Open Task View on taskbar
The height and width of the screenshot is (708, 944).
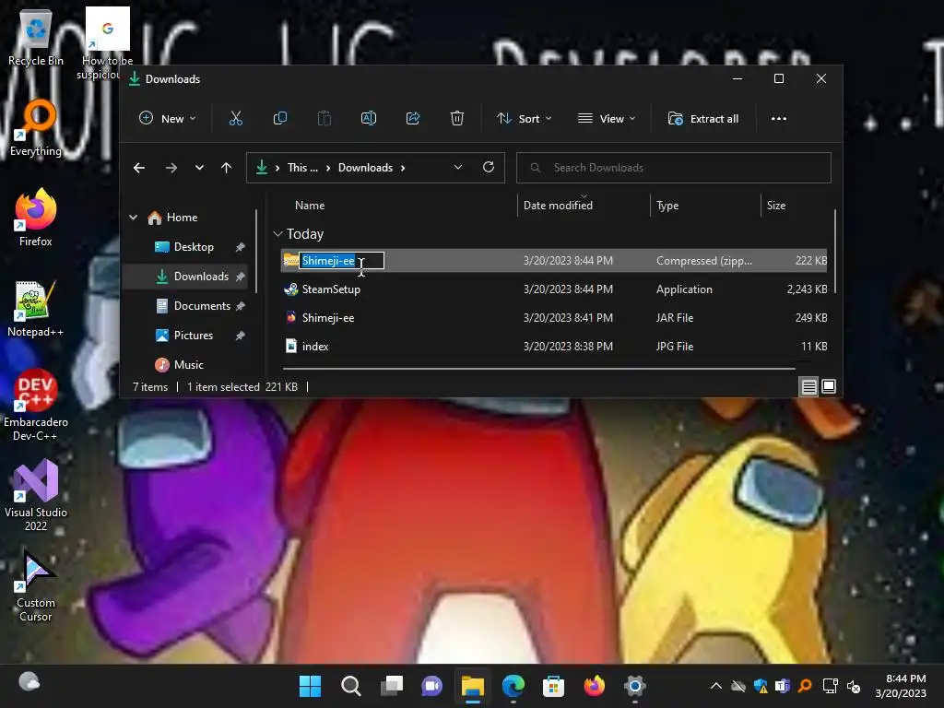point(391,686)
